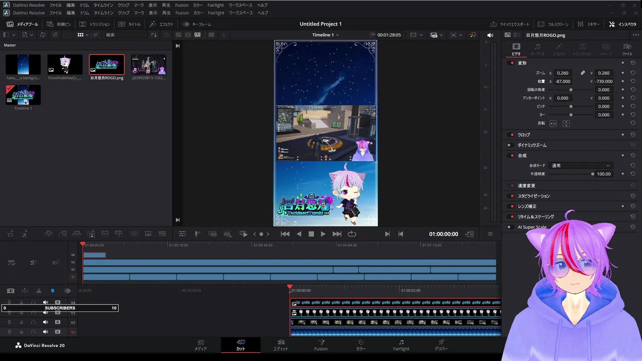Image resolution: width=642 pixels, height=361 pixels.
Task: Open the timeline options hamburger menu
Action: 490,234
